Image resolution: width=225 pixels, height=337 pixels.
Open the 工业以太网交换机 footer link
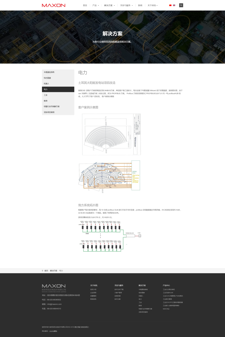[x=169, y=289]
